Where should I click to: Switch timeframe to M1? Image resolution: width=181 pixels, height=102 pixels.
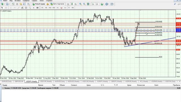pos(42,8)
